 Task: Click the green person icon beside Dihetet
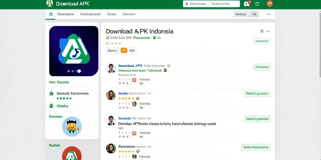(x=51, y=106)
